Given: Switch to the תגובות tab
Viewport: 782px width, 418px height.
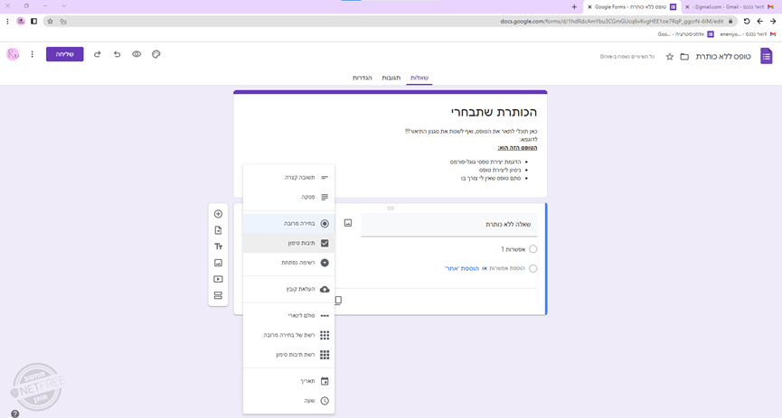Looking at the screenshot, I should click(x=391, y=78).
